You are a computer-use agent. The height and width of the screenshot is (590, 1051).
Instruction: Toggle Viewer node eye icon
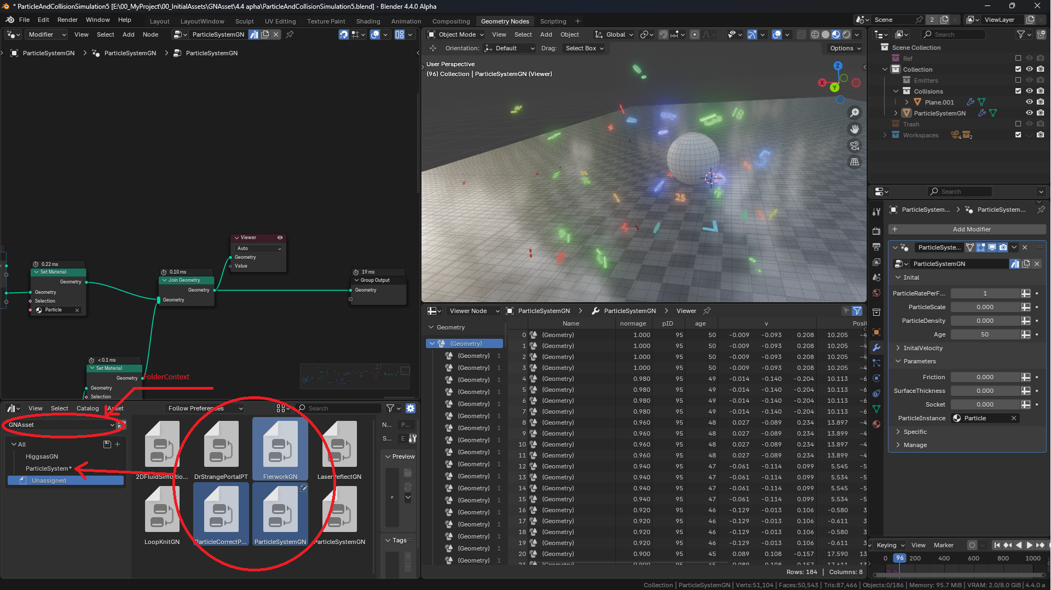pos(280,238)
